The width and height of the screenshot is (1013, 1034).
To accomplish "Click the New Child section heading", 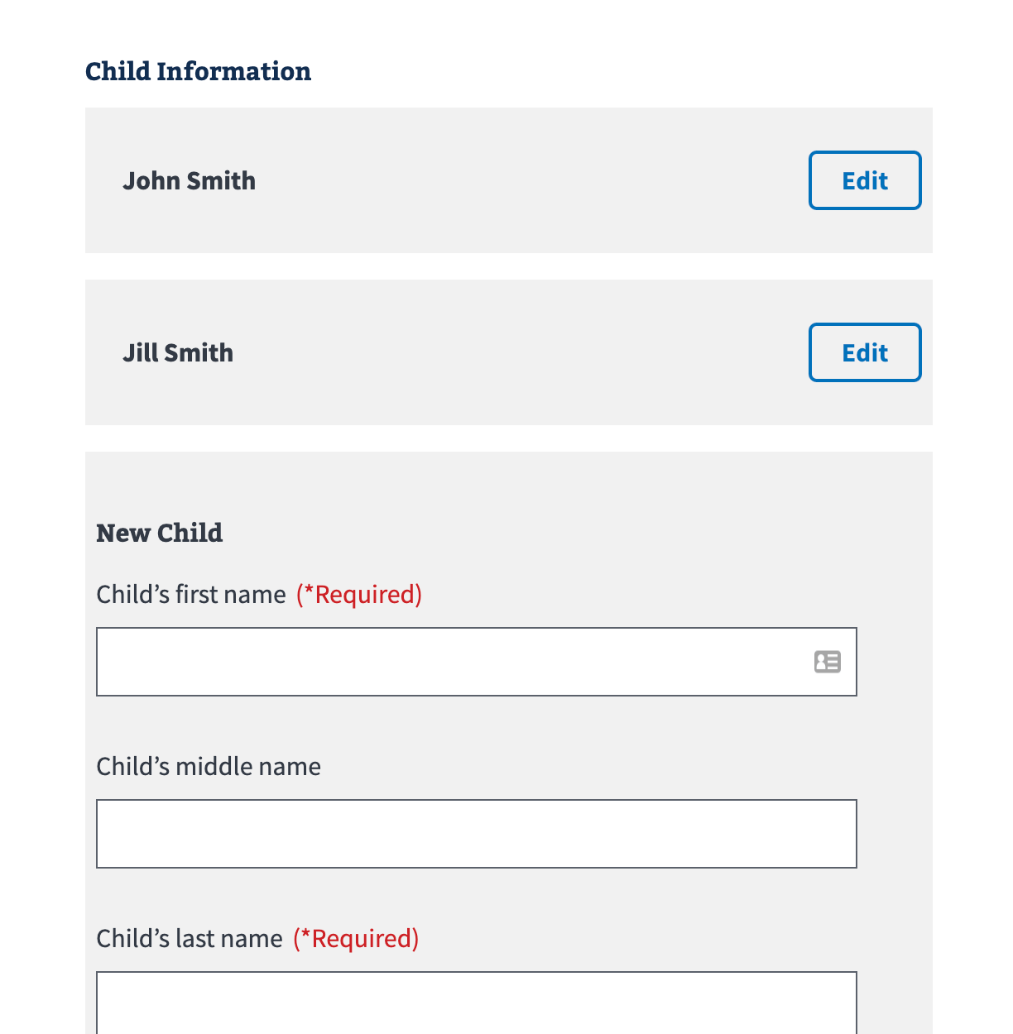I will 159,533.
